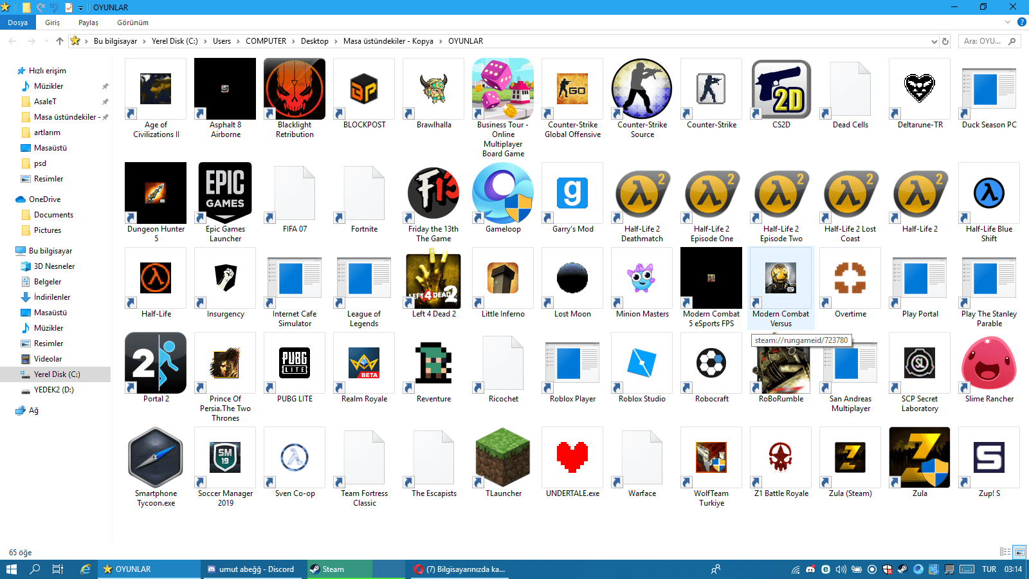This screenshot has width=1029, height=579.
Task: Select Friday the 13th The Game icon
Action: [x=433, y=193]
